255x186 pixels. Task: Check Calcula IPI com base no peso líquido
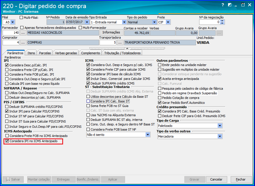pos(7,84)
